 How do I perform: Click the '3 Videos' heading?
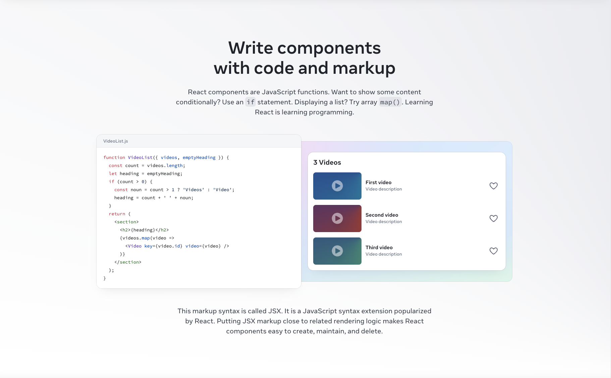(x=327, y=162)
